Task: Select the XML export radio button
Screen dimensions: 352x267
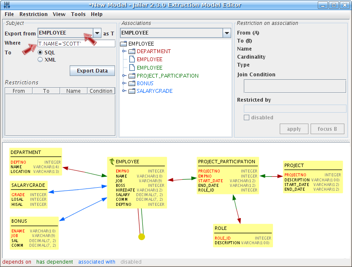Action: (x=41, y=60)
